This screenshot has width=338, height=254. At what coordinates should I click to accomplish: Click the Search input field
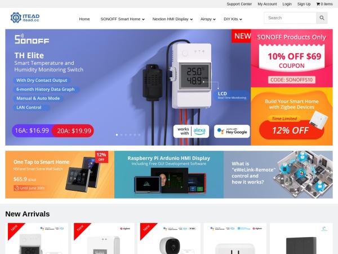coord(290,18)
